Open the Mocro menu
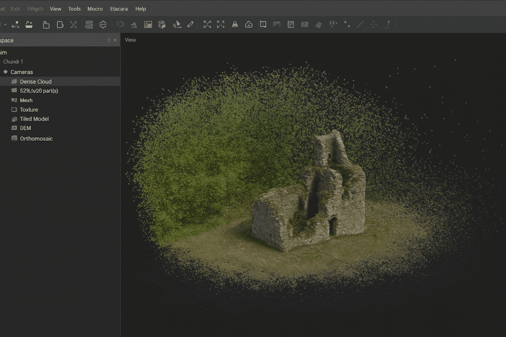 (95, 9)
